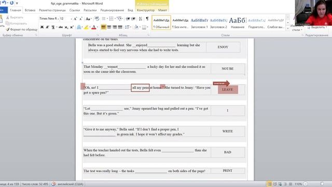
Task: Click Формат по образцу format painter
Action: tap(21, 30)
